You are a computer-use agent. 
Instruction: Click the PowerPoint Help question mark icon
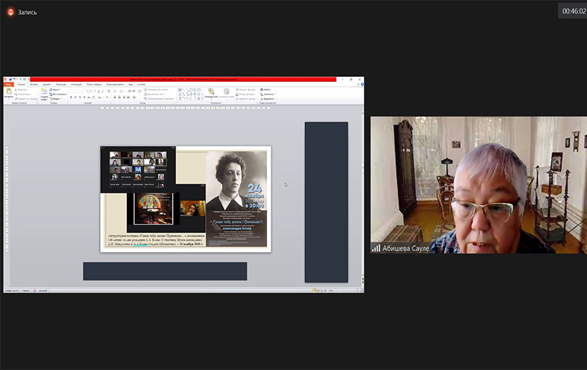(360, 85)
